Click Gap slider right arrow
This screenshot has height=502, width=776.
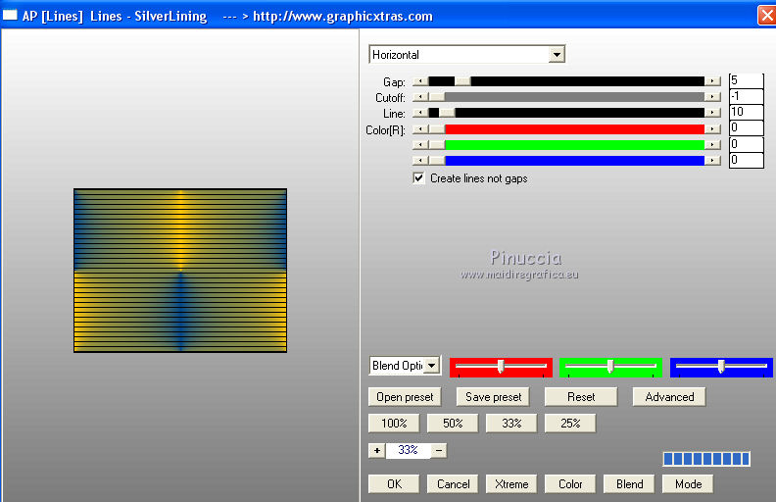pos(713,81)
